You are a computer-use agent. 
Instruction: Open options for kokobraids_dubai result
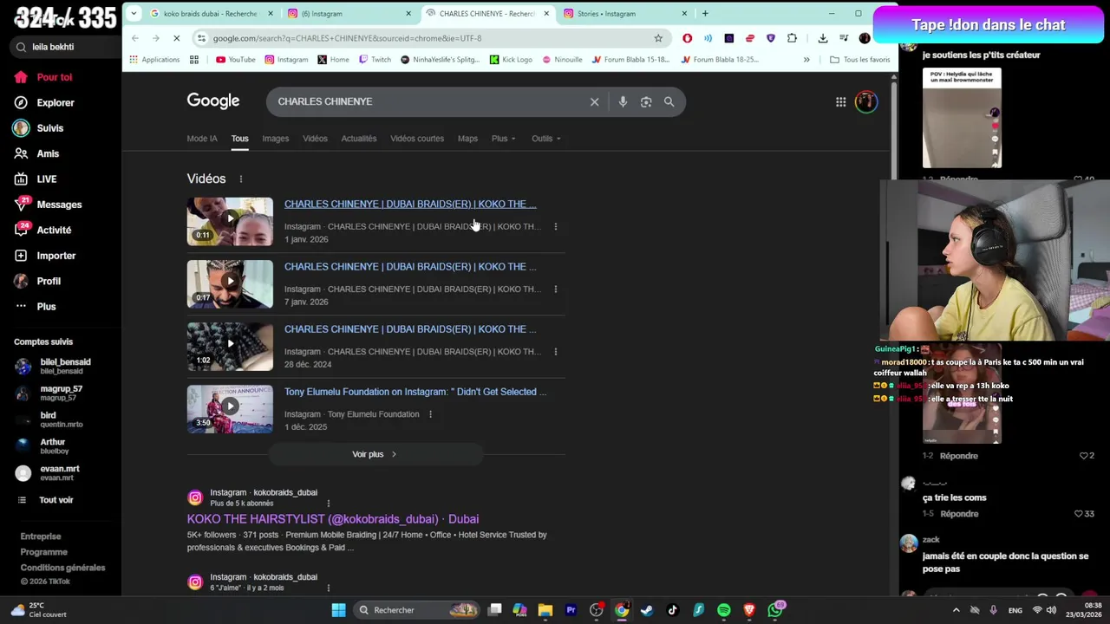[328, 504]
